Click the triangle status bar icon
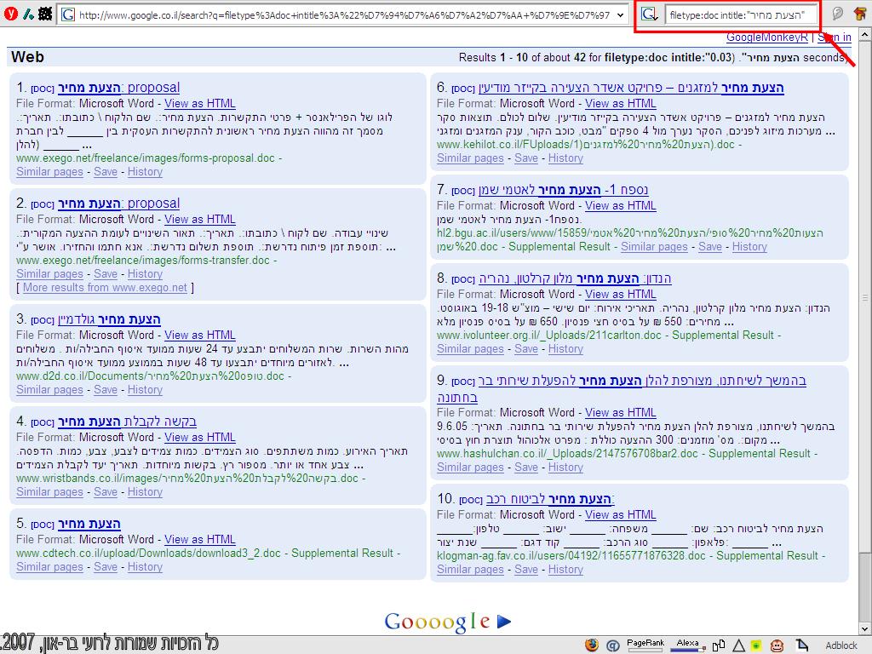The height and width of the screenshot is (654, 872). point(738,645)
